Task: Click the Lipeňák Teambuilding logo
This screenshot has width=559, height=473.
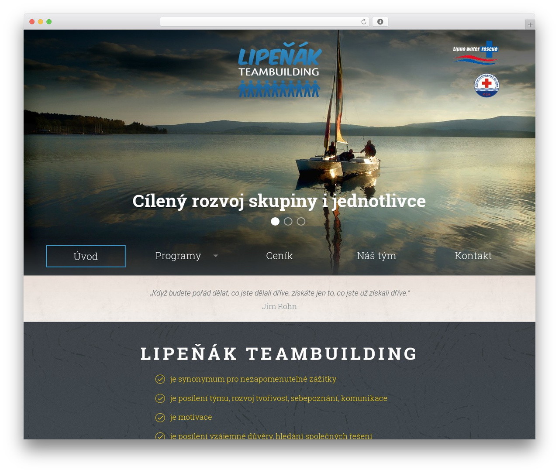Action: [279, 69]
